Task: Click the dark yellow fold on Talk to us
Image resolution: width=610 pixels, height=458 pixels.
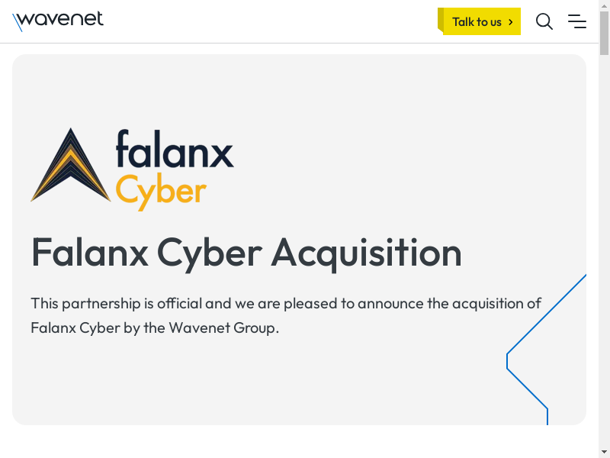Action: (x=441, y=20)
